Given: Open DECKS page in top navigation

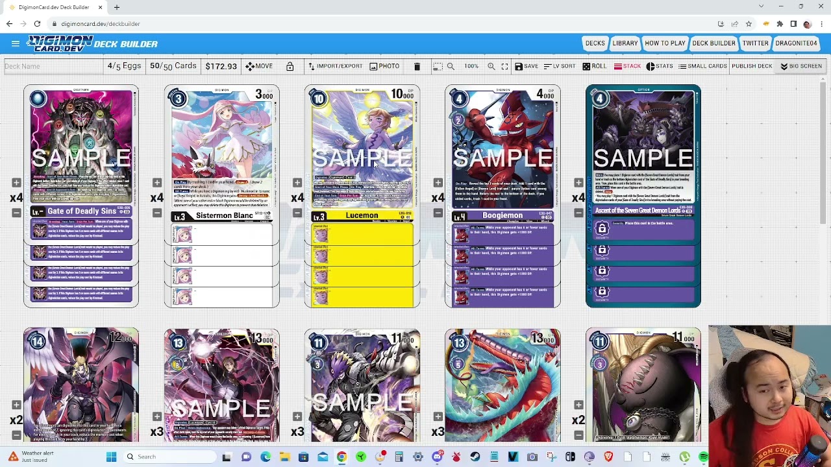Looking at the screenshot, I should 595,43.
